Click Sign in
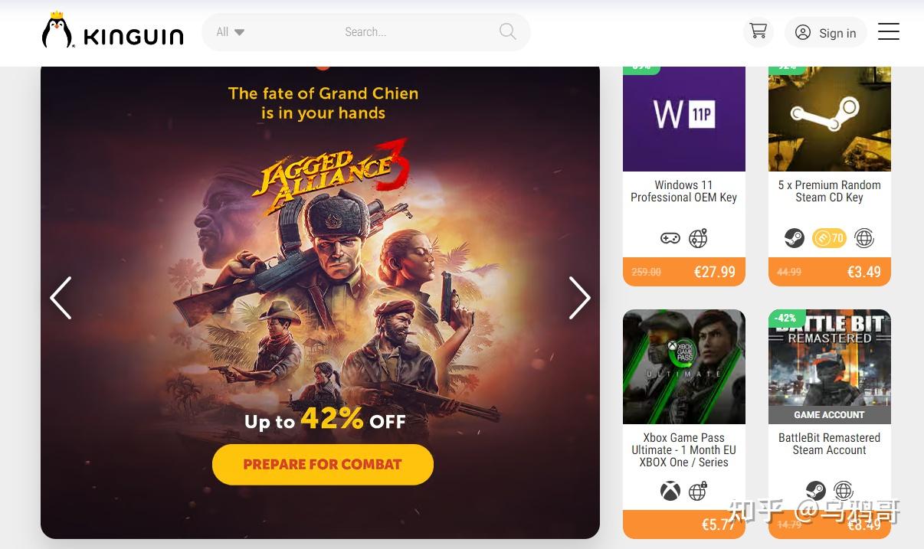This screenshot has width=924, height=549. pyautogui.click(x=825, y=33)
